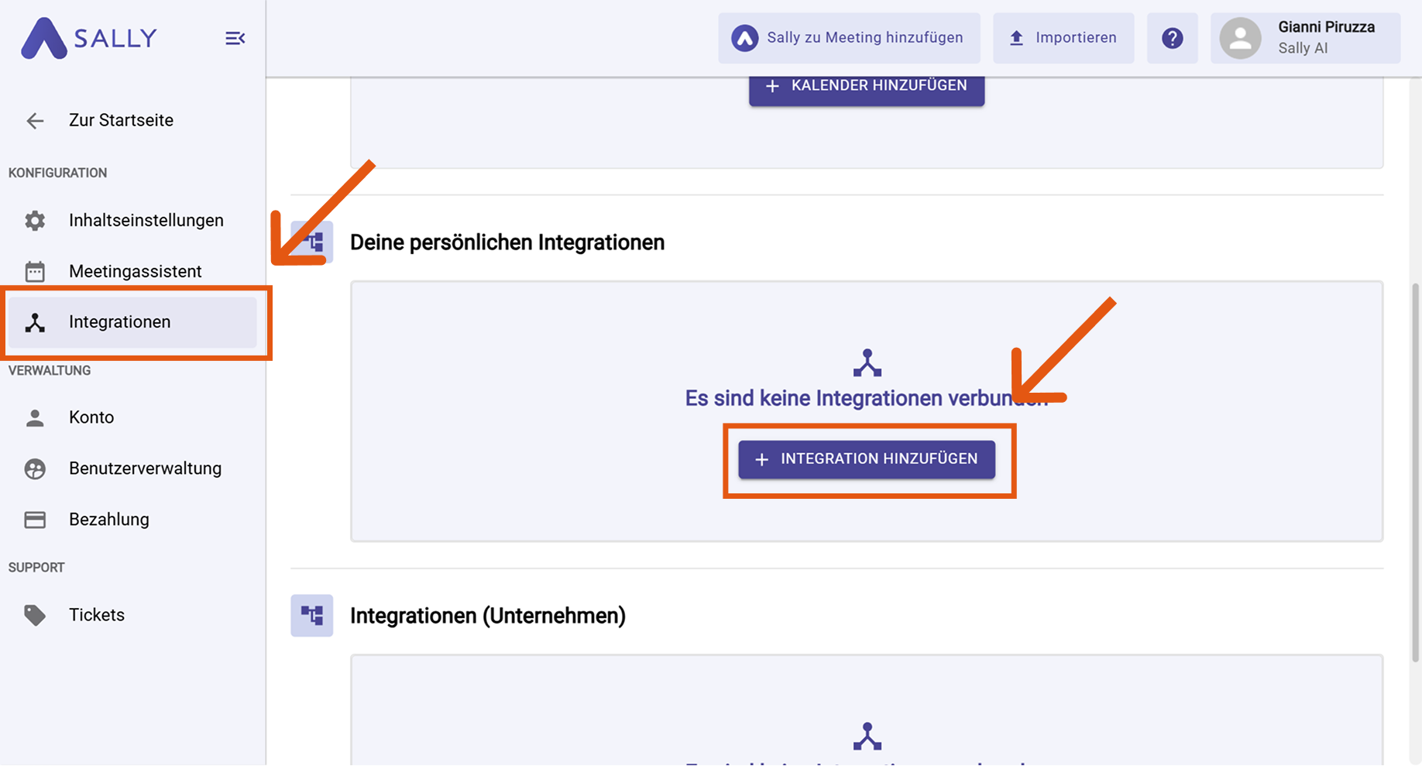Select Integrationen in the sidebar
Screen dimensions: 1422x766
(x=119, y=322)
